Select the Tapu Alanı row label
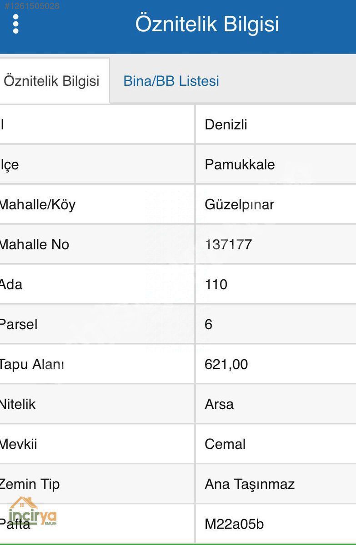The width and height of the screenshot is (356, 545). pyautogui.click(x=31, y=364)
